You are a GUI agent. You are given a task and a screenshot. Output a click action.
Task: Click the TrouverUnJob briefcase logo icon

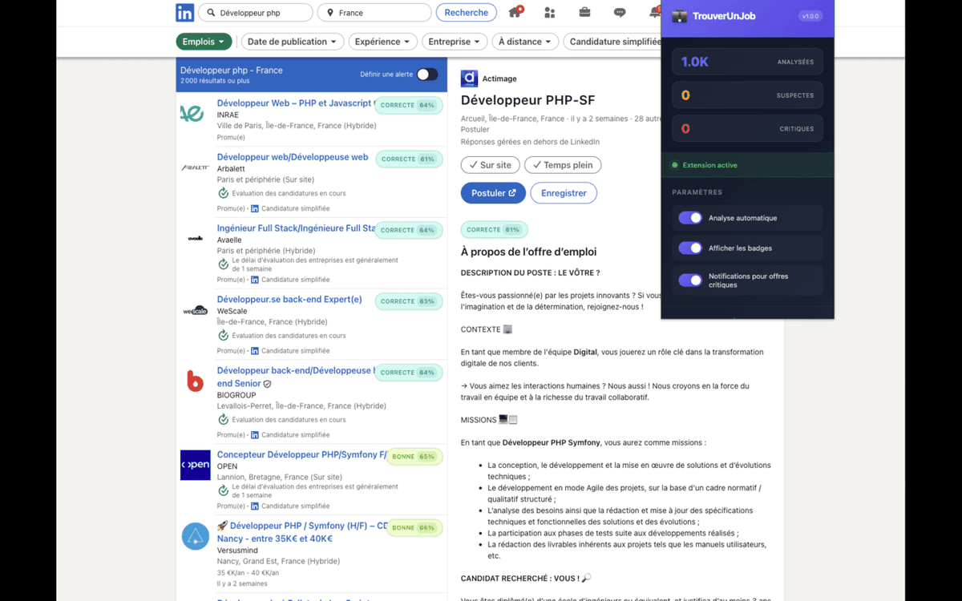[680, 16]
